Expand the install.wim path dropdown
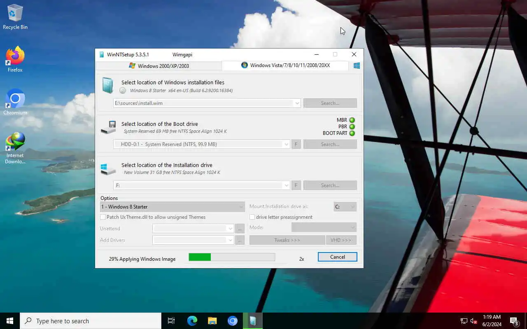 (297, 103)
